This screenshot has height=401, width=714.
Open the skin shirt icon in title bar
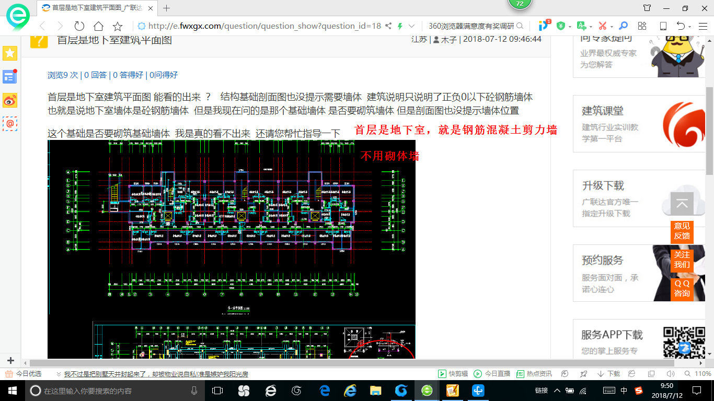pos(647,8)
